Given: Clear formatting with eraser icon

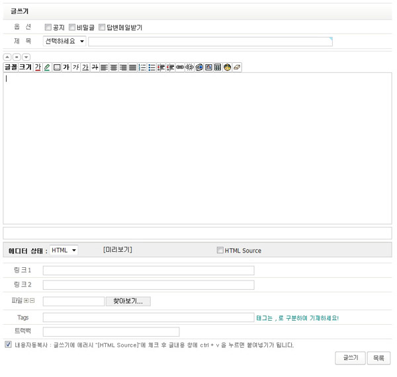Looking at the screenshot, I should pos(237,67).
